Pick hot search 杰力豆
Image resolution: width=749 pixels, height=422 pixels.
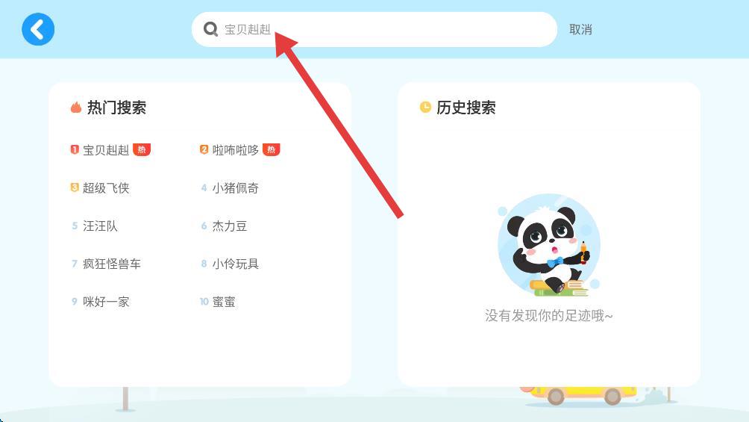pyautogui.click(x=230, y=226)
